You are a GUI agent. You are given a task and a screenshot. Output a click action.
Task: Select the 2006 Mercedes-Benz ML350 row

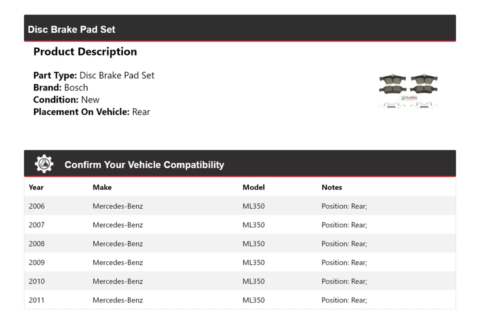pyautogui.click(x=239, y=206)
